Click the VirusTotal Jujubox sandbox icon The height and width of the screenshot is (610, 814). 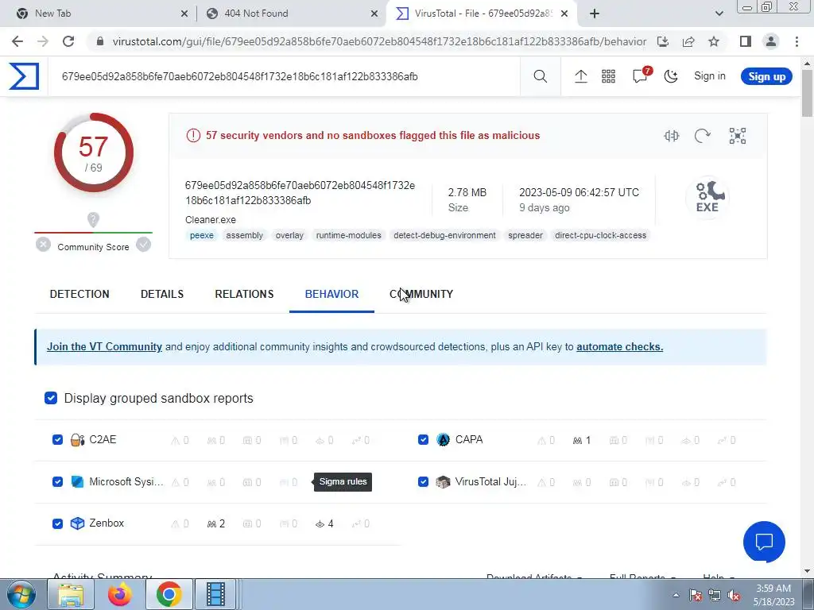[443, 482]
